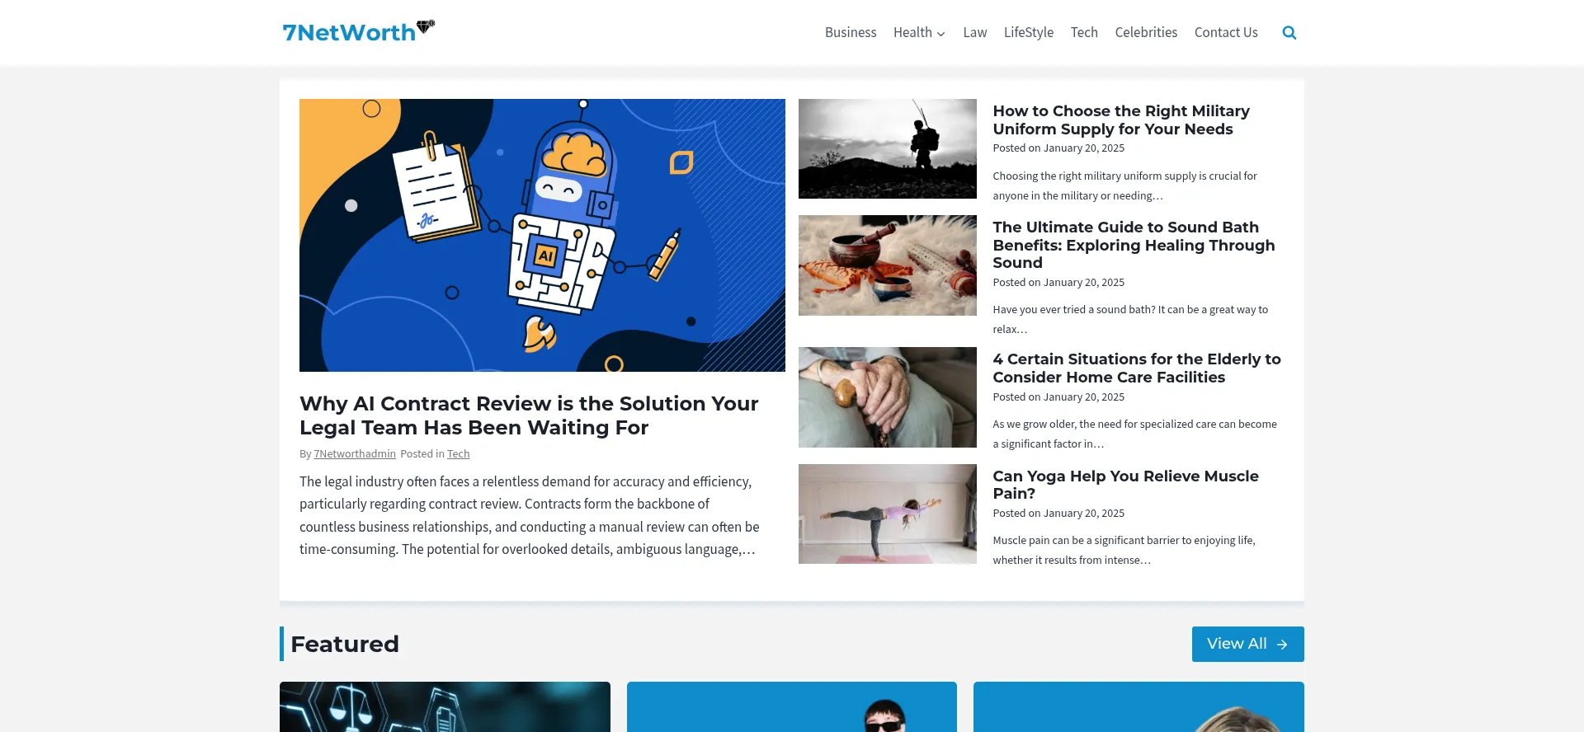Visit the Celebrities page
Image resolution: width=1584 pixels, height=732 pixels.
[1146, 32]
